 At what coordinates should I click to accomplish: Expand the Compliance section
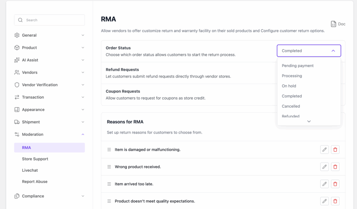(83, 196)
